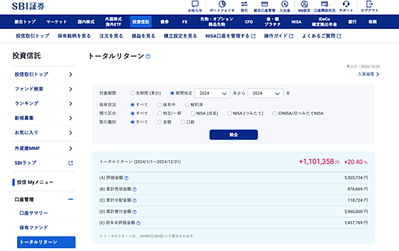Viewport: 399px width, 251px height.
Task: Click external link icon after よくあるご質問
Action: [x=339, y=36]
